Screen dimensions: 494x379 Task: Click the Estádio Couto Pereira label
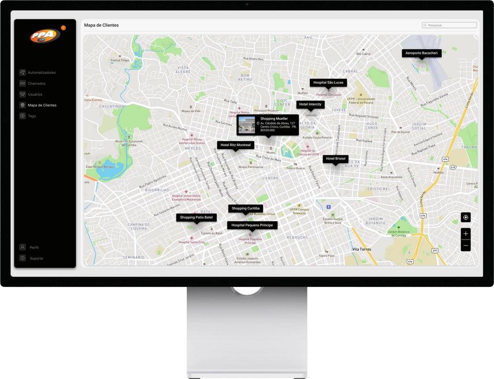click(317, 137)
